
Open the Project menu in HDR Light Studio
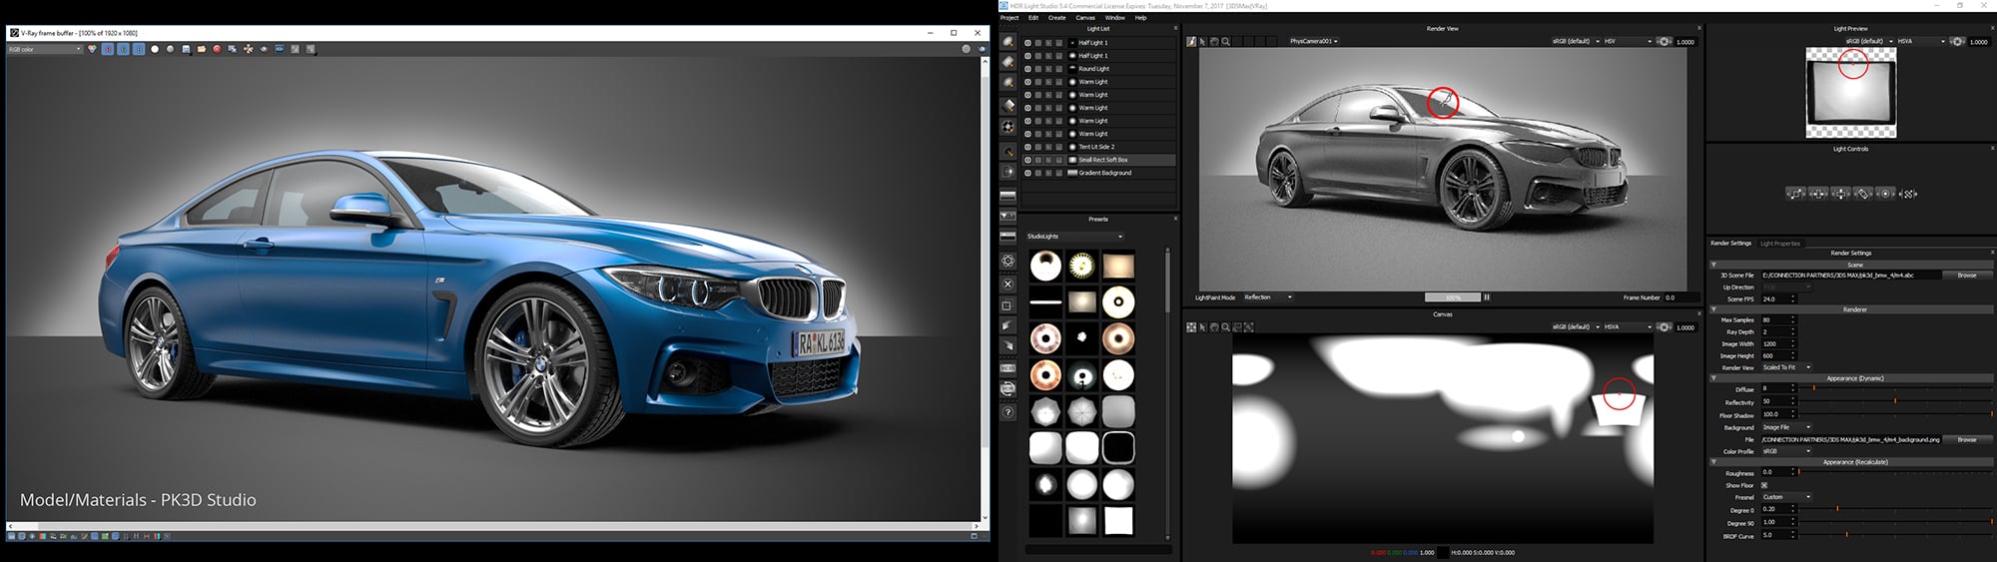pyautogui.click(x=1009, y=18)
